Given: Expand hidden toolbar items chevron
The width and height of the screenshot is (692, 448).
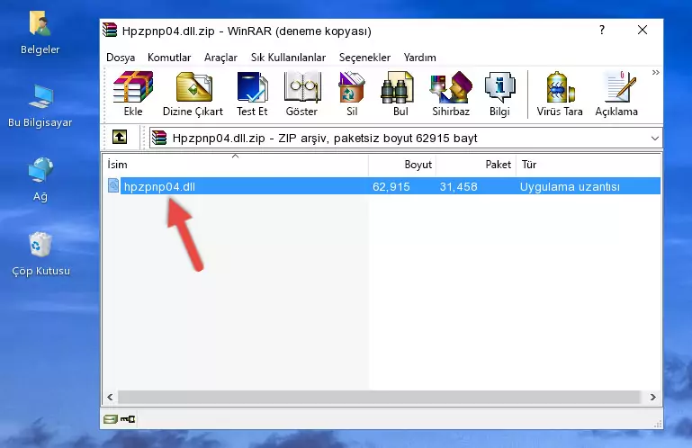Looking at the screenshot, I should pyautogui.click(x=656, y=72).
